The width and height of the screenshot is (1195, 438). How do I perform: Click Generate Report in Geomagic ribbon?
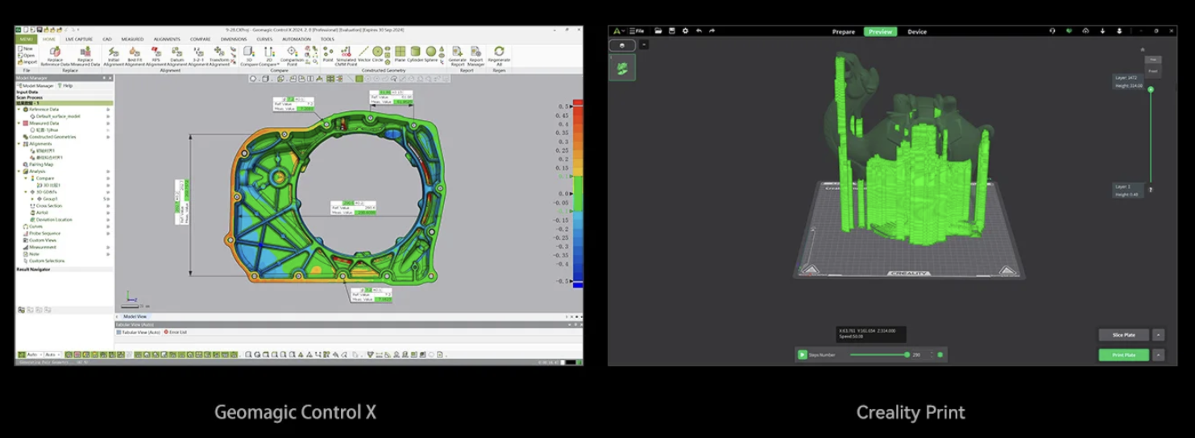coord(458,56)
